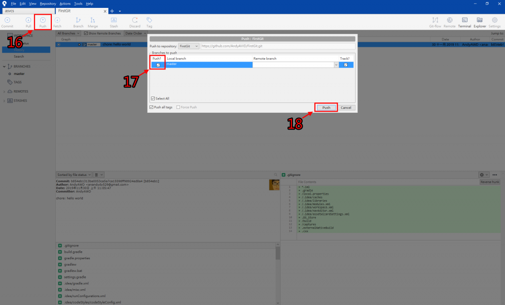Screen dimensions: 505x305
Task: Toggle Push all tags checkbox
Action: pyautogui.click(x=151, y=107)
